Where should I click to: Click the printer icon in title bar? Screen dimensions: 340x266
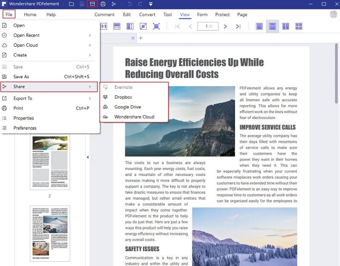103,4
